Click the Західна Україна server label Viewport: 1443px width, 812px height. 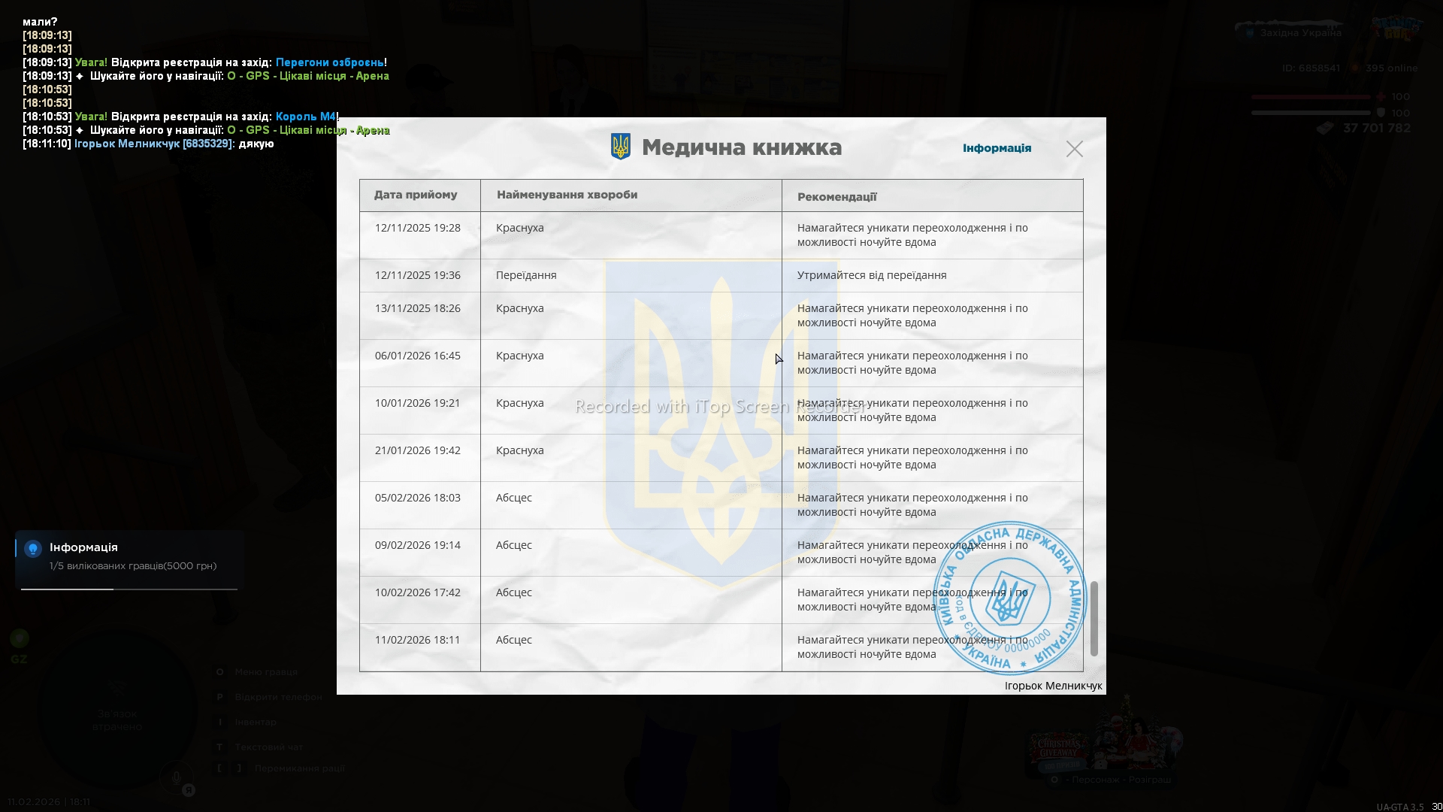click(x=1300, y=33)
